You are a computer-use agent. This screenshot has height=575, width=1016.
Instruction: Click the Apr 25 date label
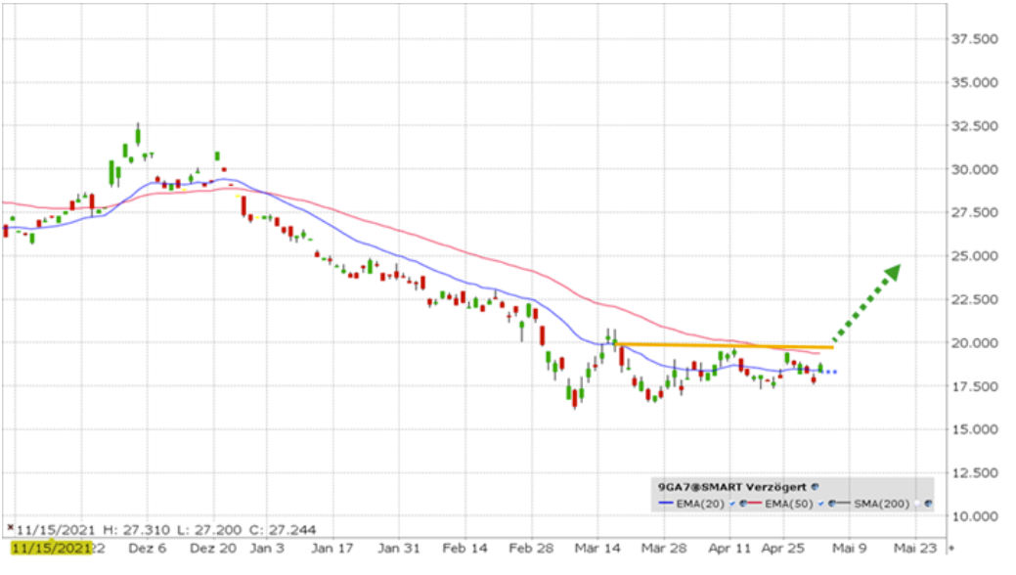point(782,549)
